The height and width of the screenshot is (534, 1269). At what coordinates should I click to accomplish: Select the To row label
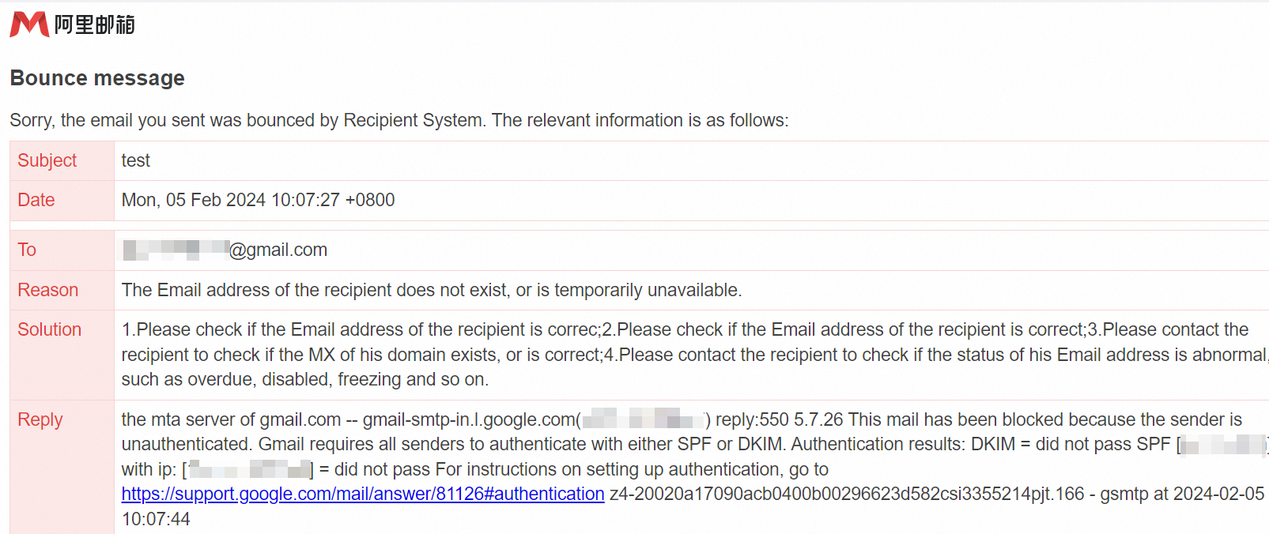point(27,250)
